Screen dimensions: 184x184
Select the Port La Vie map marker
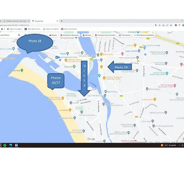point(74,67)
